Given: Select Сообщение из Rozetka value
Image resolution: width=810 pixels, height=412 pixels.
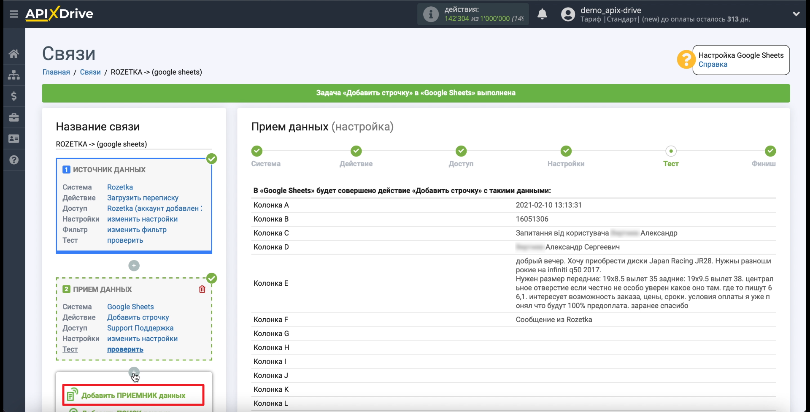Looking at the screenshot, I should [x=554, y=320].
